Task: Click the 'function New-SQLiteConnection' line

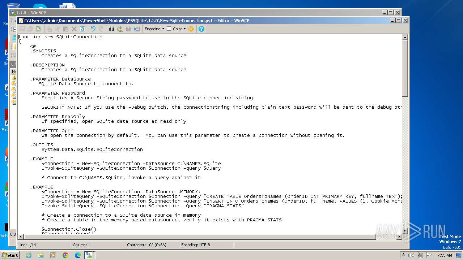Action: pos(60,37)
